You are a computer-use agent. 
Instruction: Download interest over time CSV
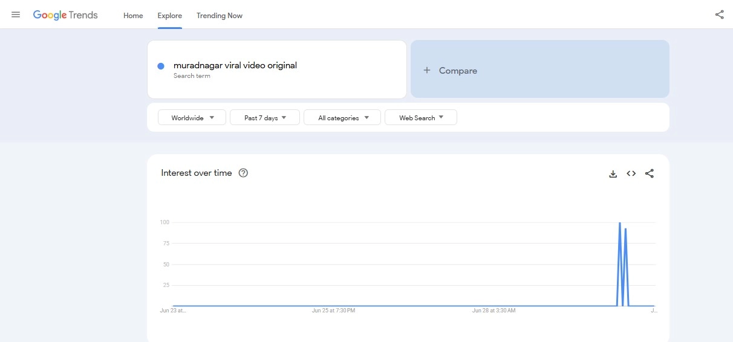pyautogui.click(x=613, y=174)
